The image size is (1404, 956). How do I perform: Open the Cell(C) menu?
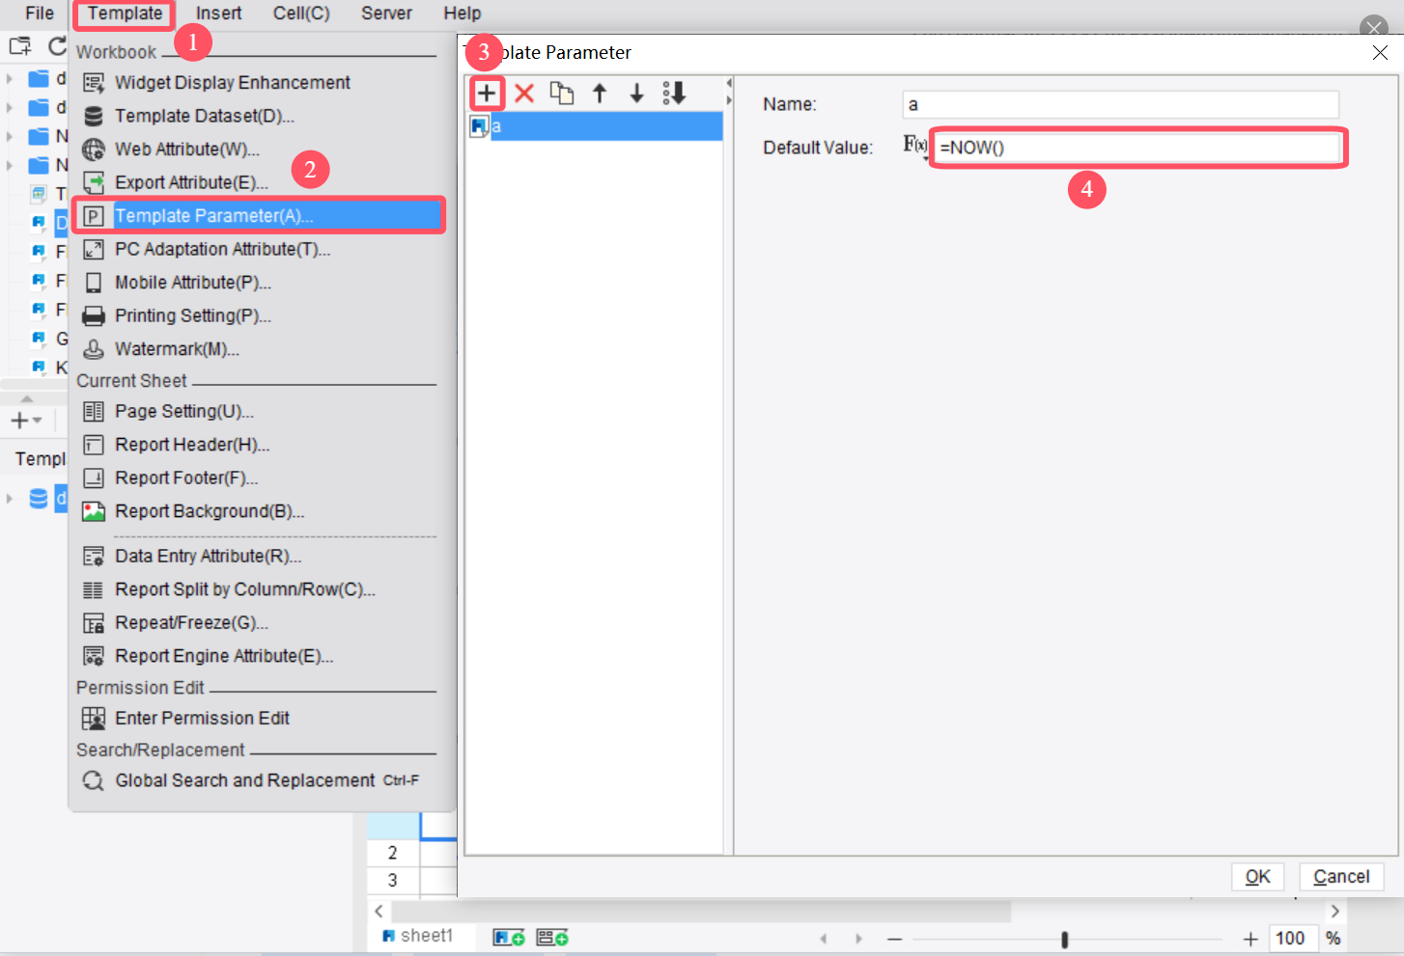(x=301, y=14)
